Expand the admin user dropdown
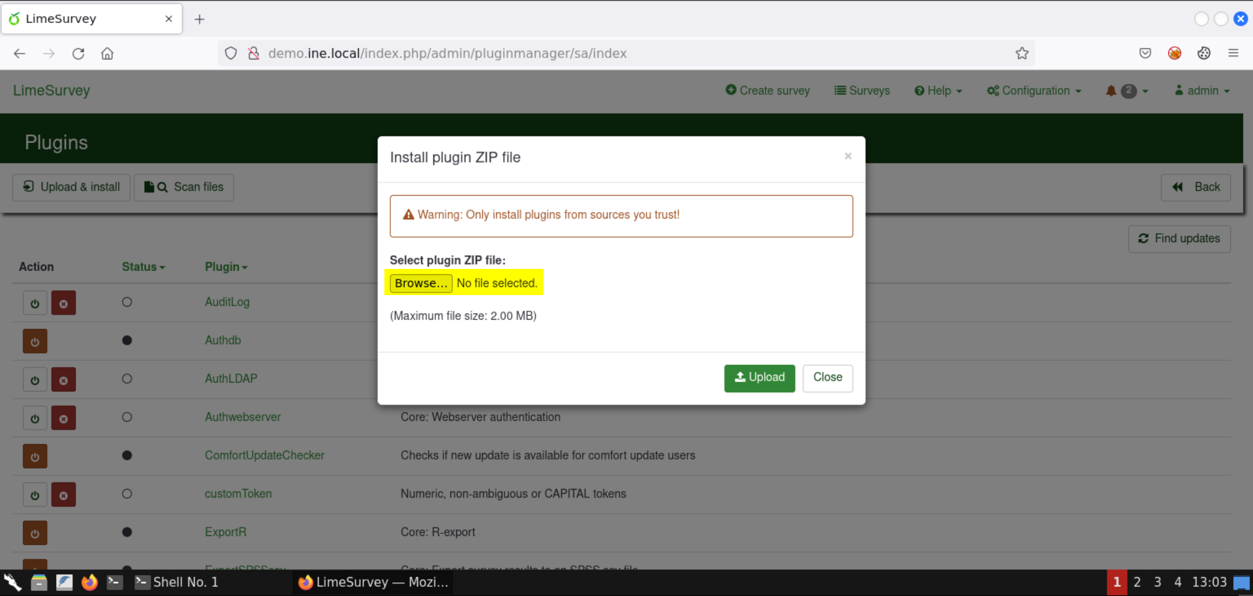Image resolution: width=1253 pixels, height=596 pixels. pos(1202,91)
